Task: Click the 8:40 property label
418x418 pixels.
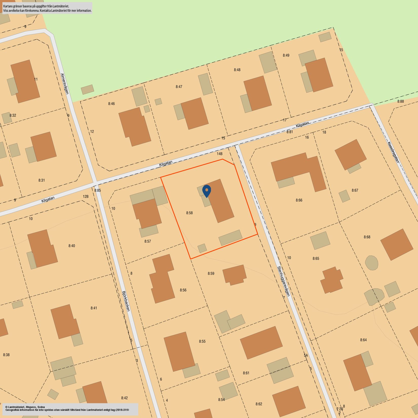Action: 72,246
